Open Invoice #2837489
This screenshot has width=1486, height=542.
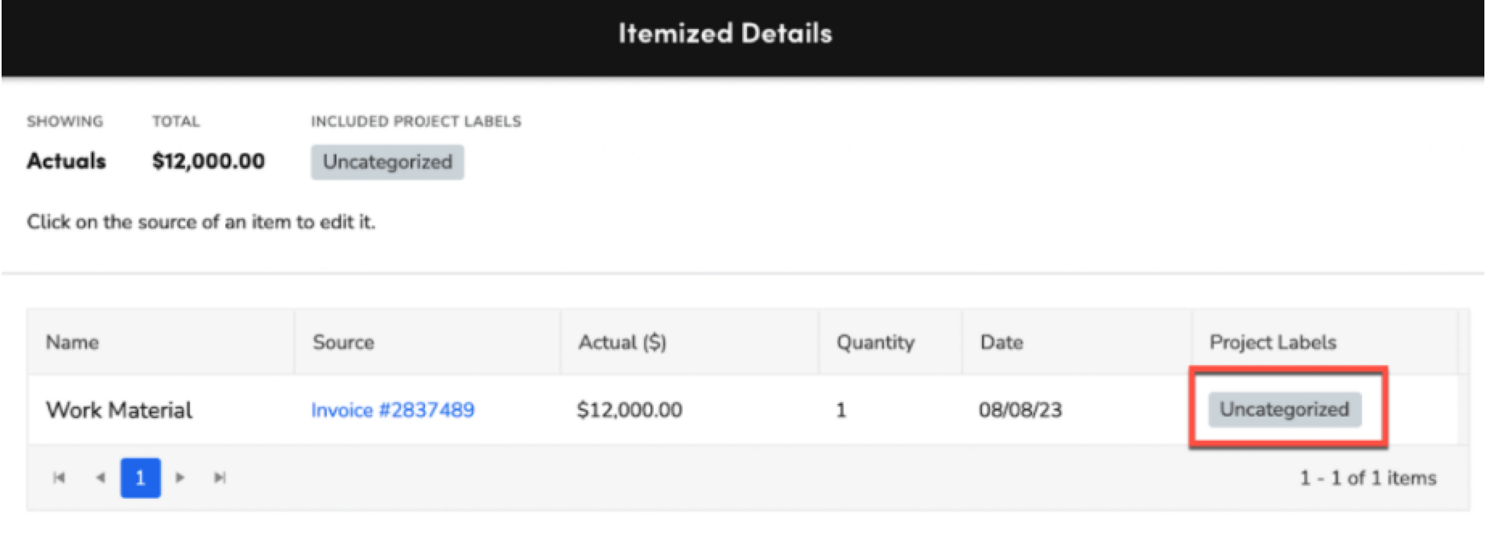(394, 410)
